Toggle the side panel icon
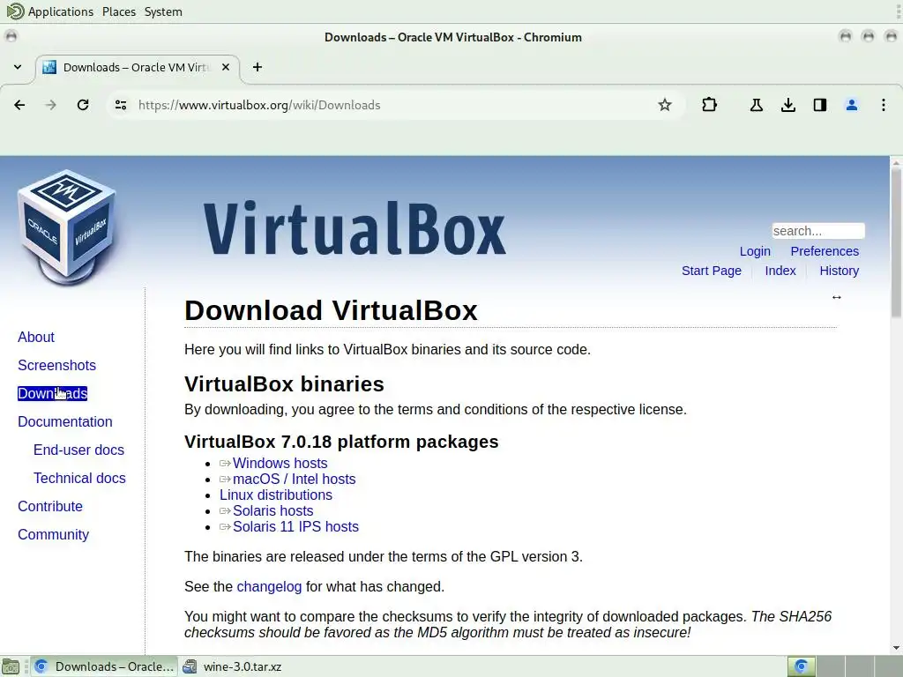Screen dimensions: 903x677 tap(819, 105)
